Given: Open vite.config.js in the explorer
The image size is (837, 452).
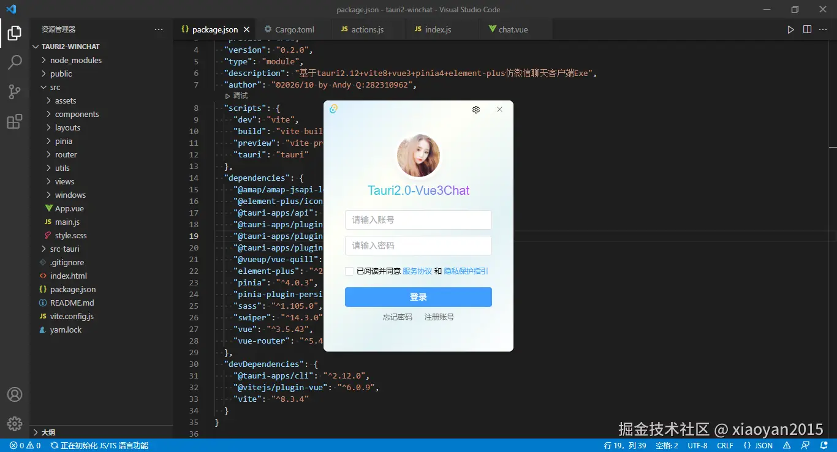Looking at the screenshot, I should coord(72,316).
